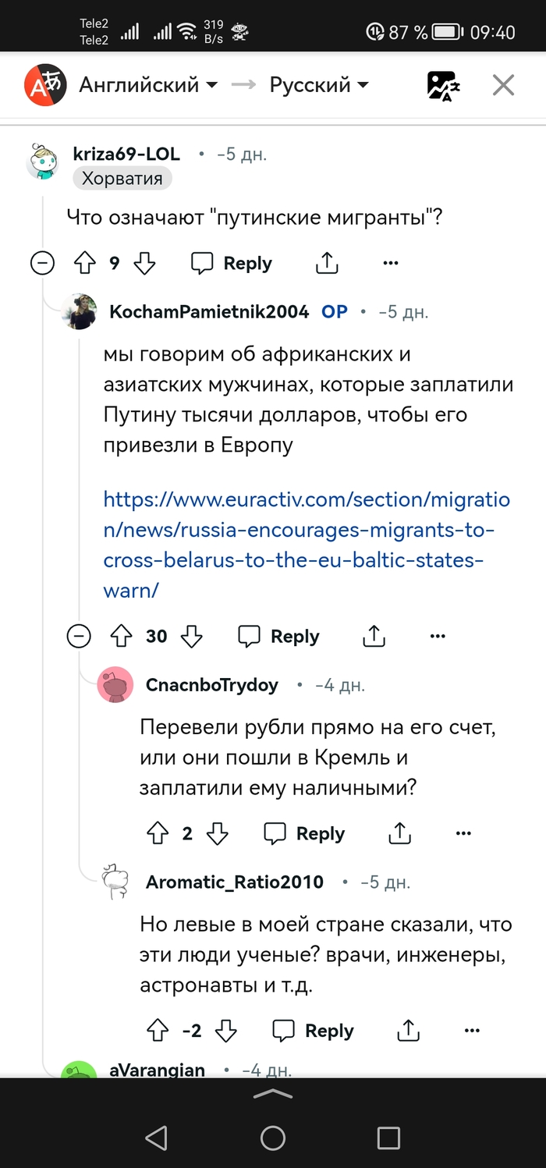546x1168 pixels.
Task: Collapse the KochamPamietnik2004 reply thread
Action: tap(79, 637)
